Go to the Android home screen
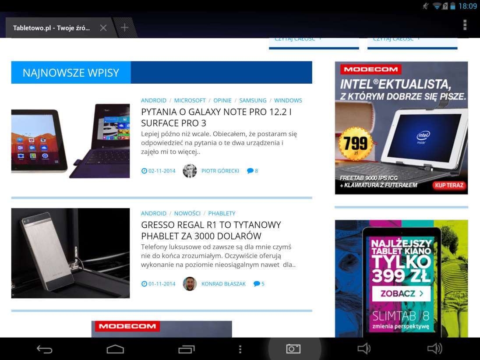Image resolution: width=480 pixels, height=360 pixels. click(x=115, y=349)
